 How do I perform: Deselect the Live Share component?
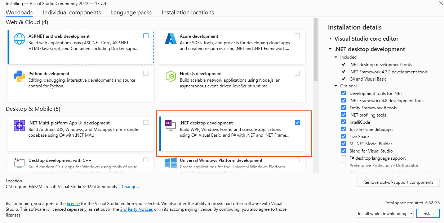[x=343, y=137]
